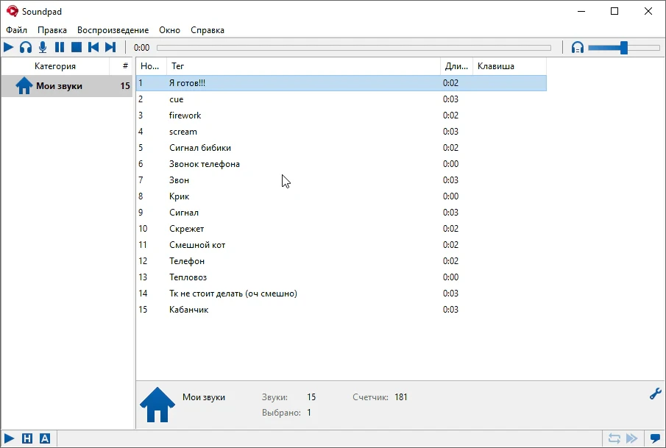Click the Play icon in the bottom status bar
666x448 pixels.
(9, 438)
